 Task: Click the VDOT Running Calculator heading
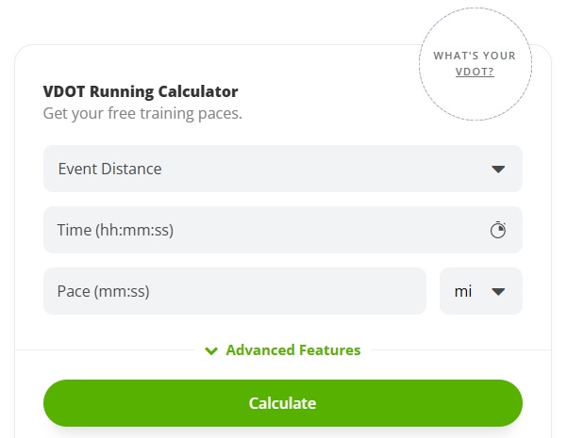coord(141,91)
